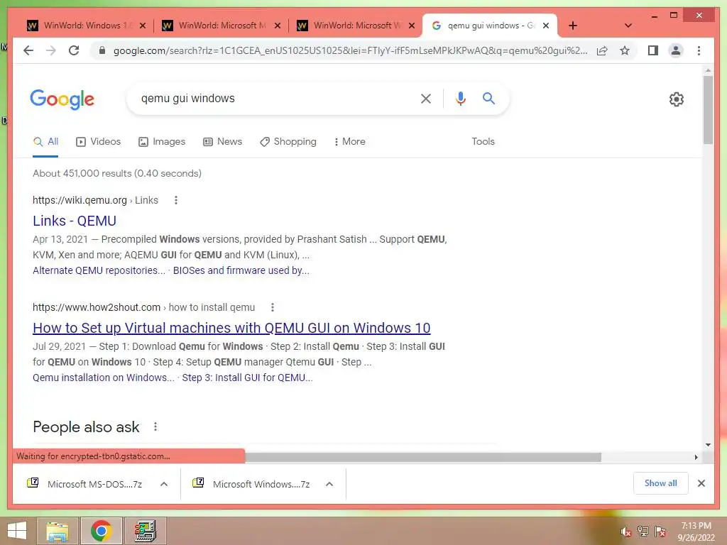Click Chrome icon in taskbar
Image resolution: width=727 pixels, height=545 pixels.
(101, 531)
